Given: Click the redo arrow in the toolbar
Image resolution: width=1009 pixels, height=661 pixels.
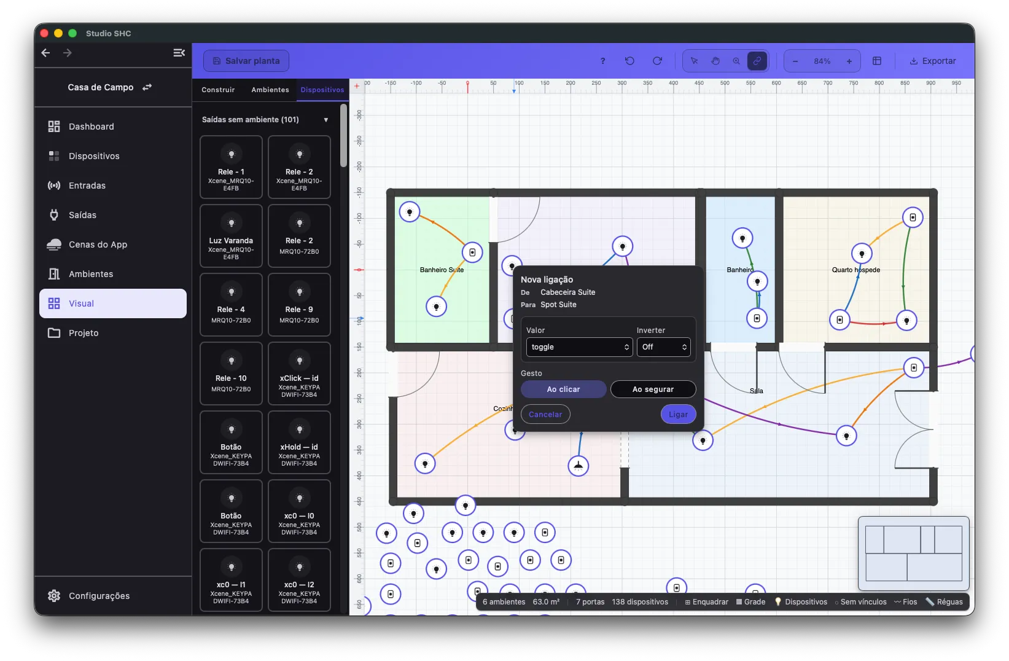Looking at the screenshot, I should pyautogui.click(x=657, y=61).
